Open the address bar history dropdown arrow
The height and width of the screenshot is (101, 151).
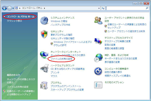point(99,8)
